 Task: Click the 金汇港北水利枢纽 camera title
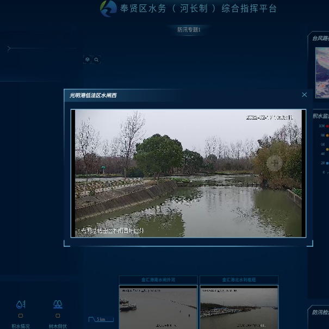click(x=239, y=280)
